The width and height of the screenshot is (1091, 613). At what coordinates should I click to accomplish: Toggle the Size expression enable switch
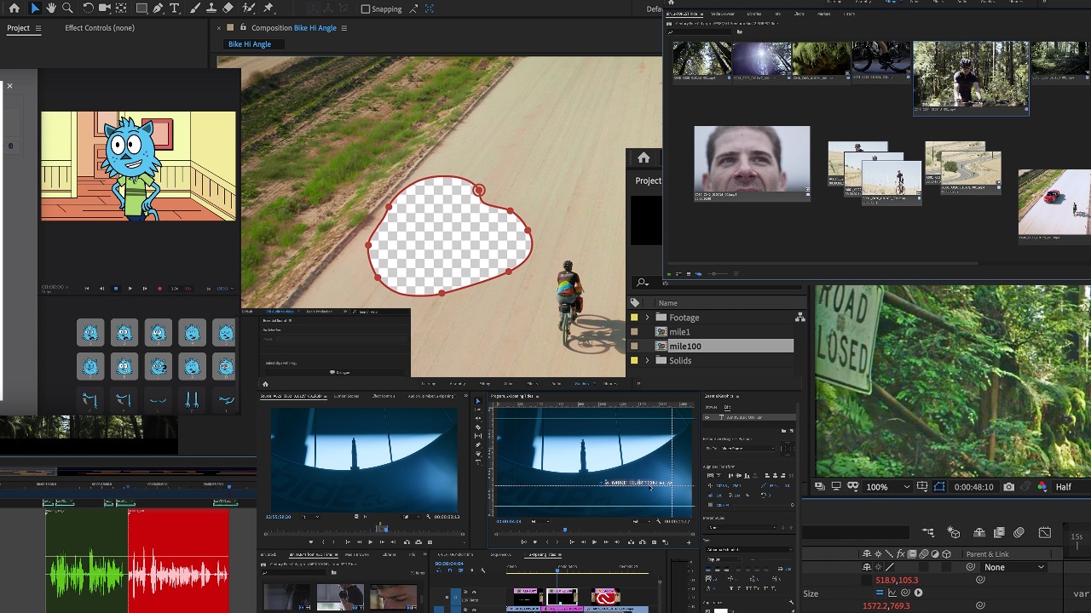coord(880,593)
